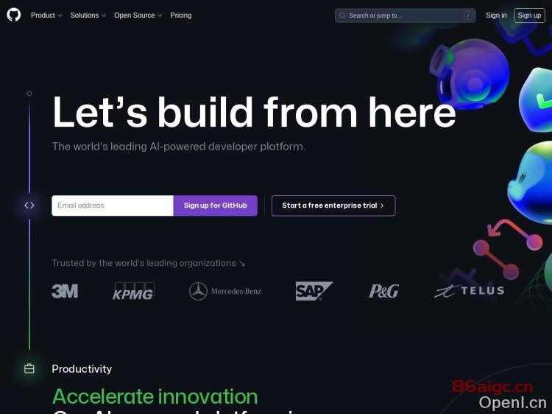Image resolution: width=552 pixels, height=414 pixels.
Task: Click the TELUS logo
Action: click(x=470, y=291)
